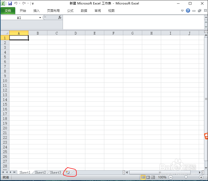Click the zoom in plus button
This screenshot has width=208, height=181.
click(x=201, y=177)
